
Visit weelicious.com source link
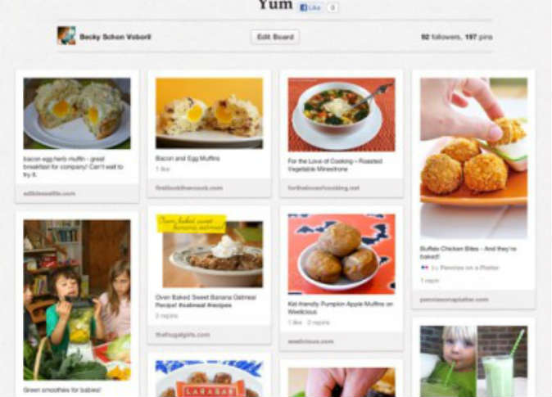coord(310,341)
